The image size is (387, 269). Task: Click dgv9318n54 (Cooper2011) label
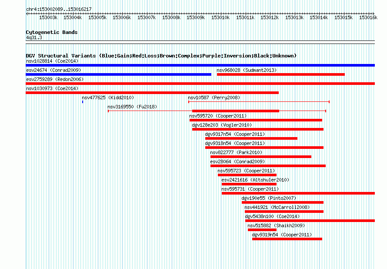[235, 143]
